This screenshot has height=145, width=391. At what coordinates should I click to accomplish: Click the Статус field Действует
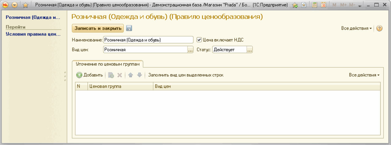[x=230, y=50]
